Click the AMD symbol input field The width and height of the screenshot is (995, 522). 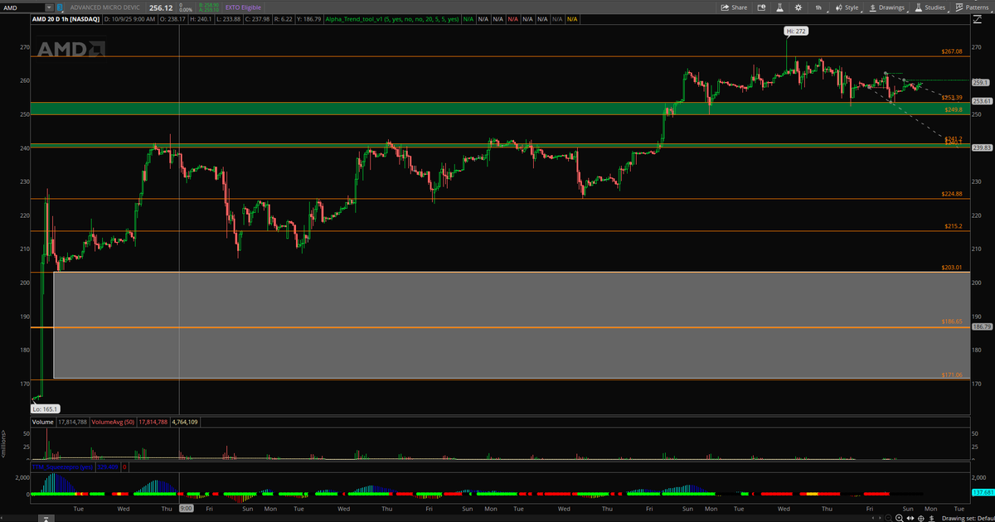(x=24, y=7)
